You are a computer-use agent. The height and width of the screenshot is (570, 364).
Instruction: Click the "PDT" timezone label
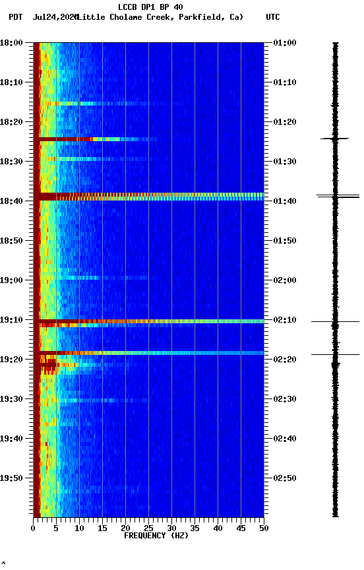click(x=16, y=17)
